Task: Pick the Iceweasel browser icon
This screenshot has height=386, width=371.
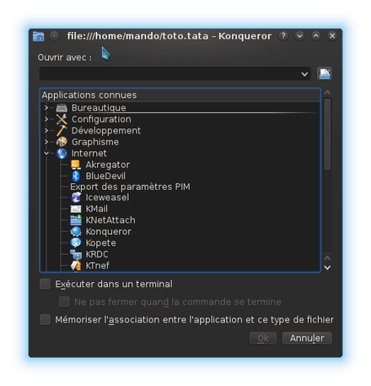Action: tap(76, 198)
